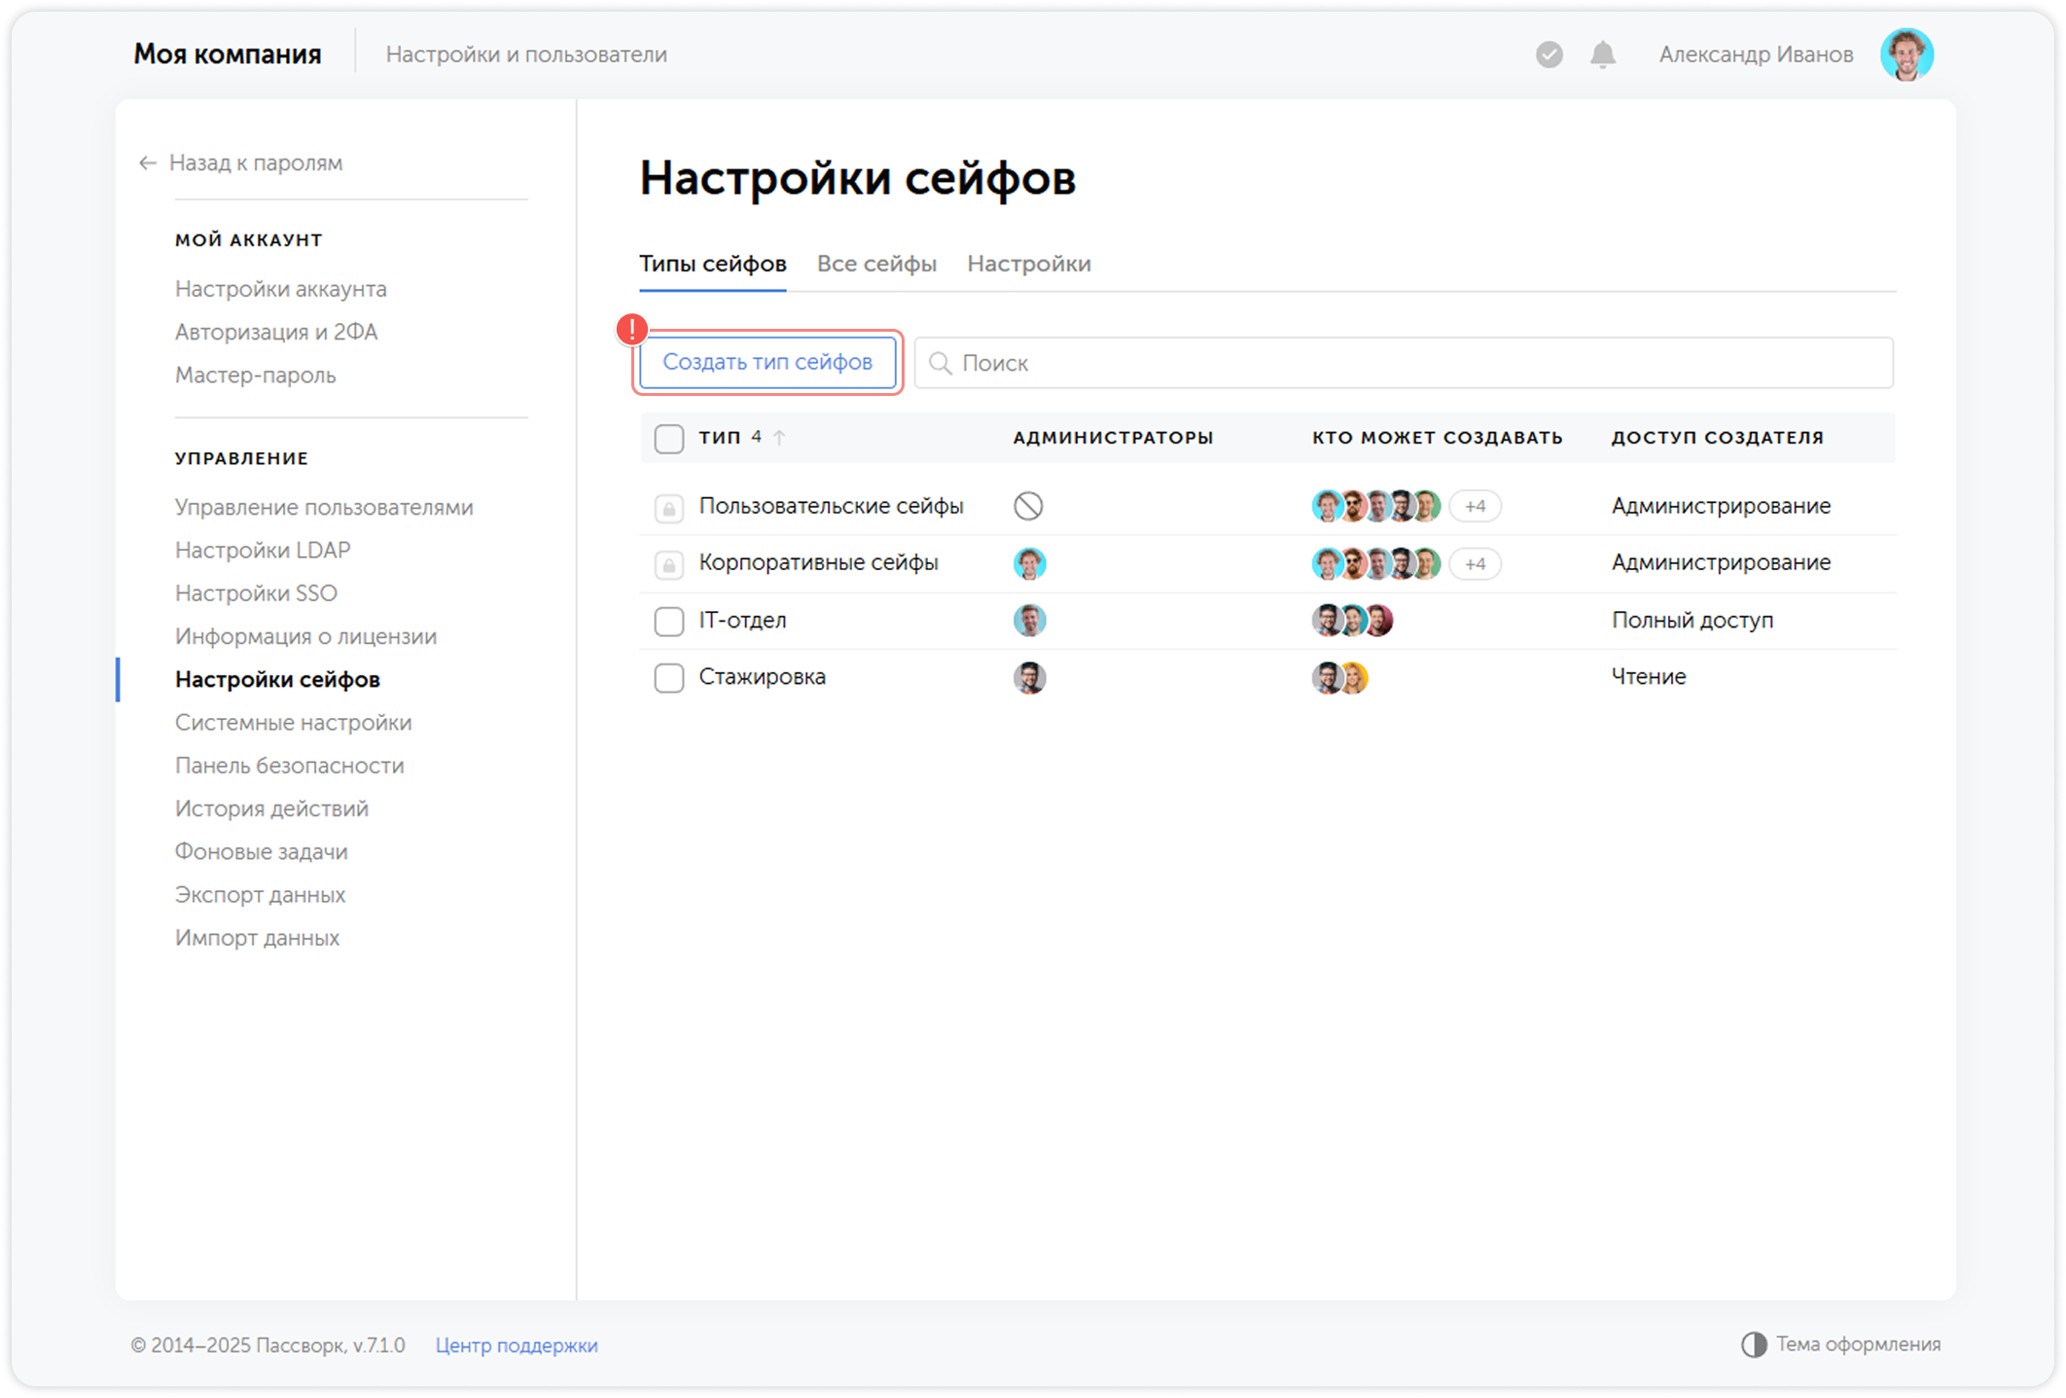The image size is (2066, 1398).
Task: Click АДМИНИСТРАТОРЫ column header
Action: (x=1114, y=438)
